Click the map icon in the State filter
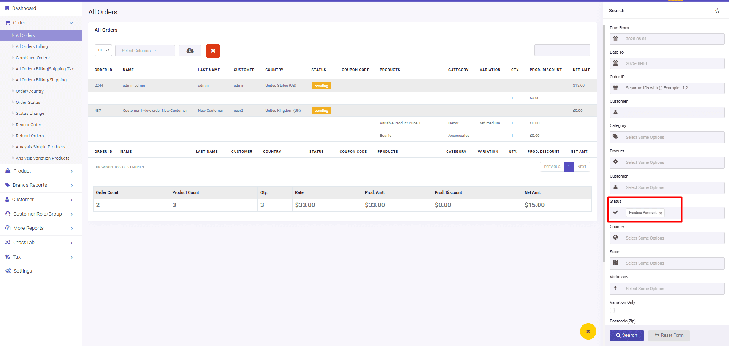Viewport: 729px width, 346px height. [616, 263]
